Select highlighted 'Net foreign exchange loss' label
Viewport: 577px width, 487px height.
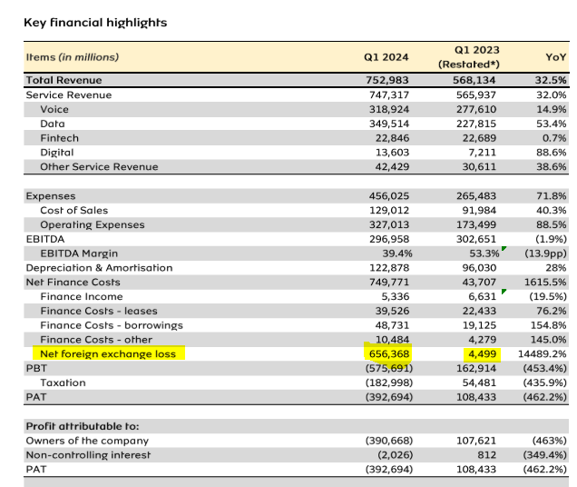[108, 354]
